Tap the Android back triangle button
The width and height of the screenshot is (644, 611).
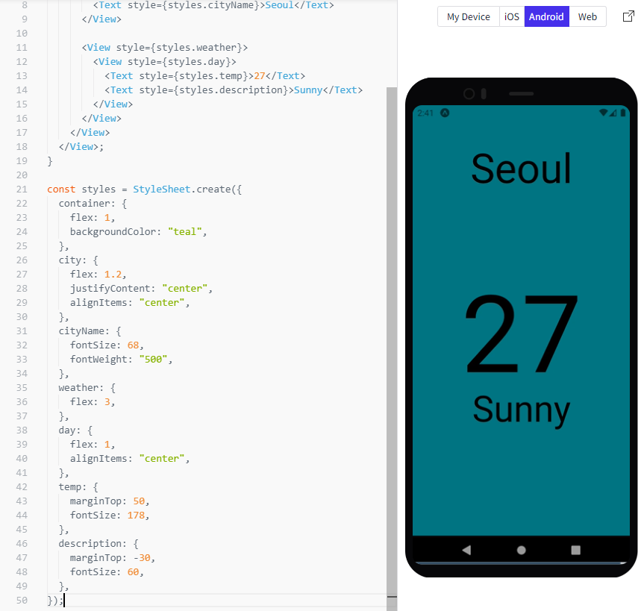pyautogui.click(x=466, y=550)
